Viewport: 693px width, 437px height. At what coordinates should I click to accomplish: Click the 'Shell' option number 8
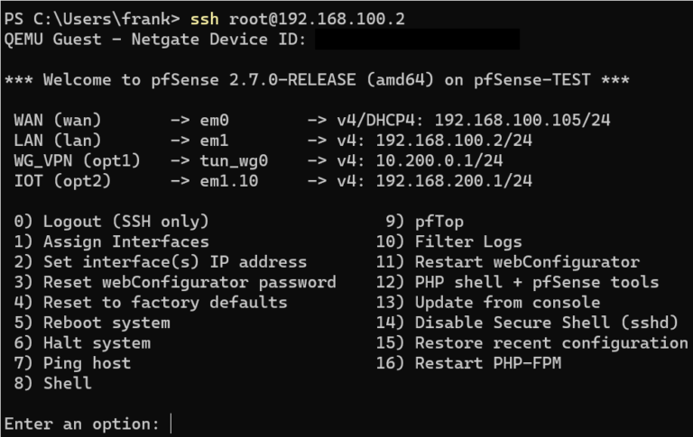pyautogui.click(x=67, y=383)
